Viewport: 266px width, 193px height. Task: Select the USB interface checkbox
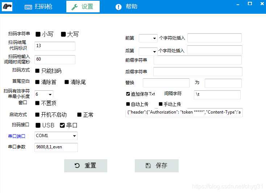tap(38, 126)
